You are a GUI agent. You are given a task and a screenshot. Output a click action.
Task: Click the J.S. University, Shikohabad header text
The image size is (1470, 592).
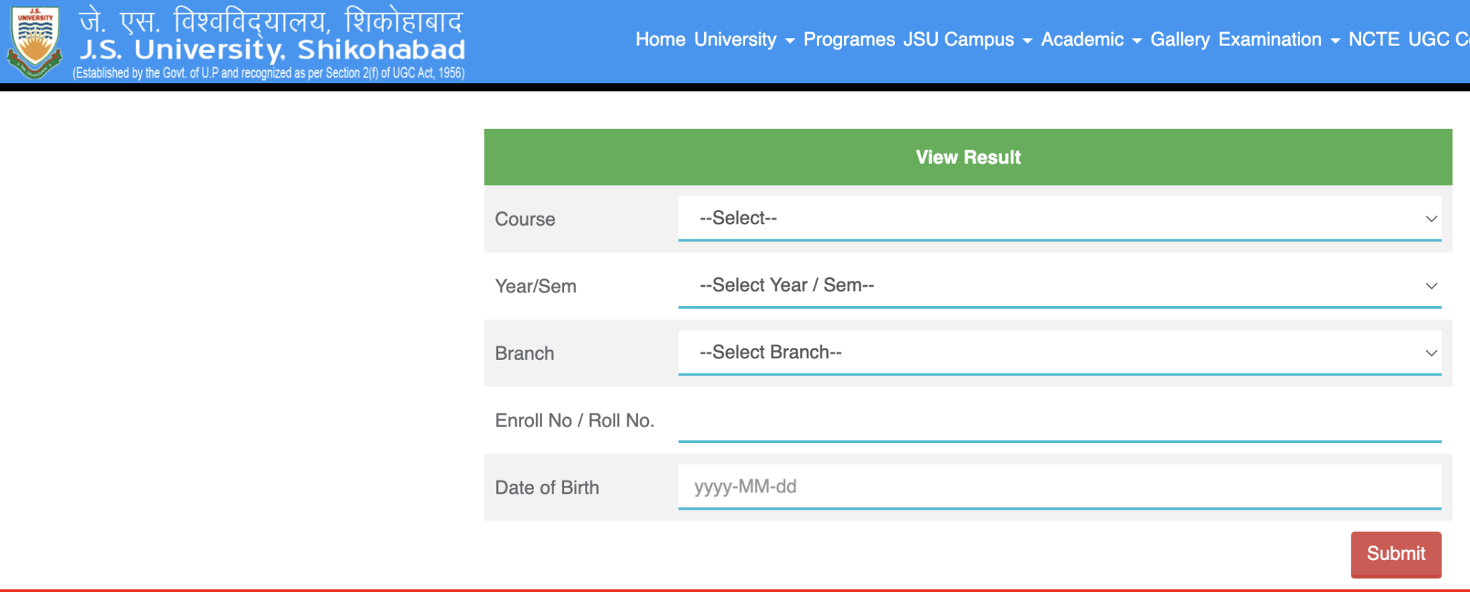click(x=271, y=49)
